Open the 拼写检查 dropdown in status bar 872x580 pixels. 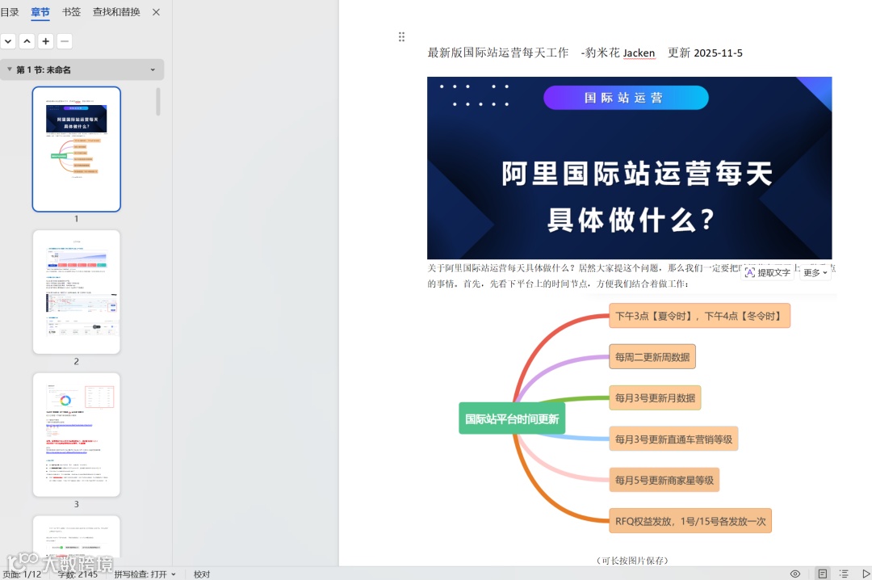coord(145,574)
